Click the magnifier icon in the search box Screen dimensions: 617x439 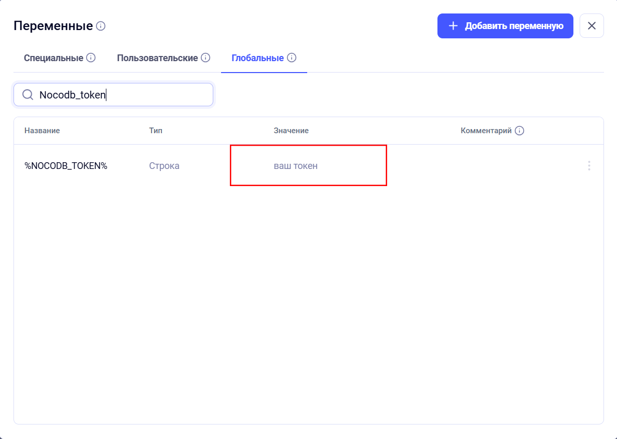click(28, 95)
